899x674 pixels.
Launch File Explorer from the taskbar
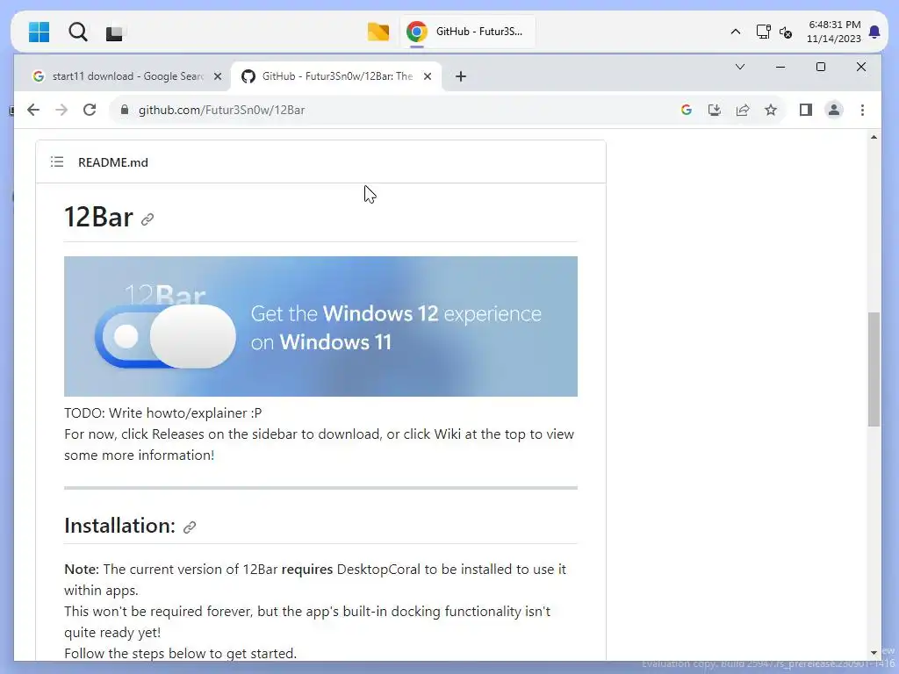(x=378, y=32)
